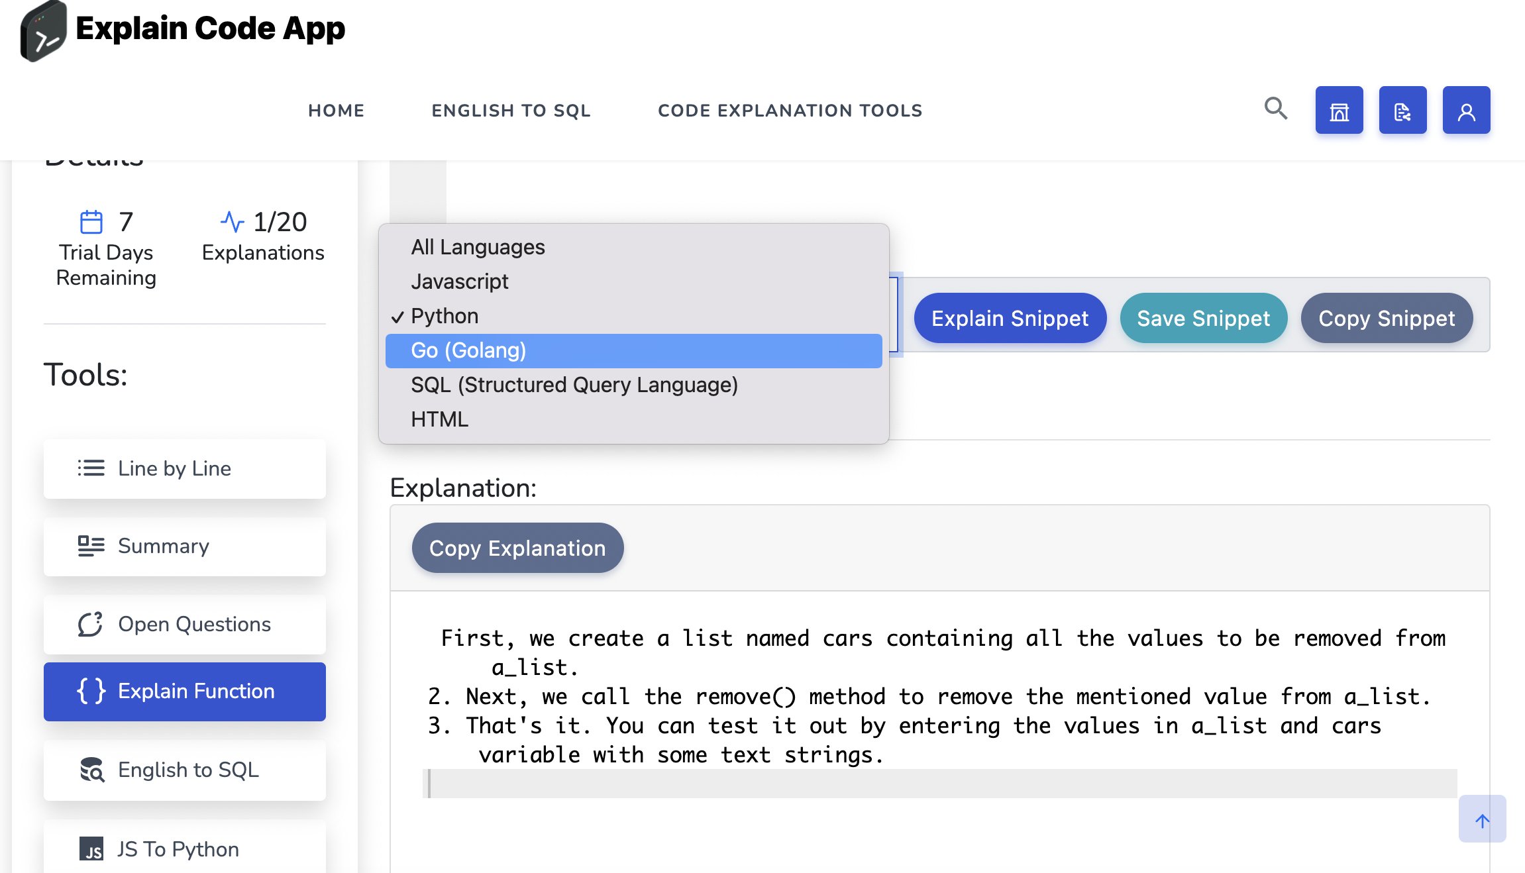Image resolution: width=1525 pixels, height=873 pixels.
Task: Select the checked Python option
Action: (444, 316)
